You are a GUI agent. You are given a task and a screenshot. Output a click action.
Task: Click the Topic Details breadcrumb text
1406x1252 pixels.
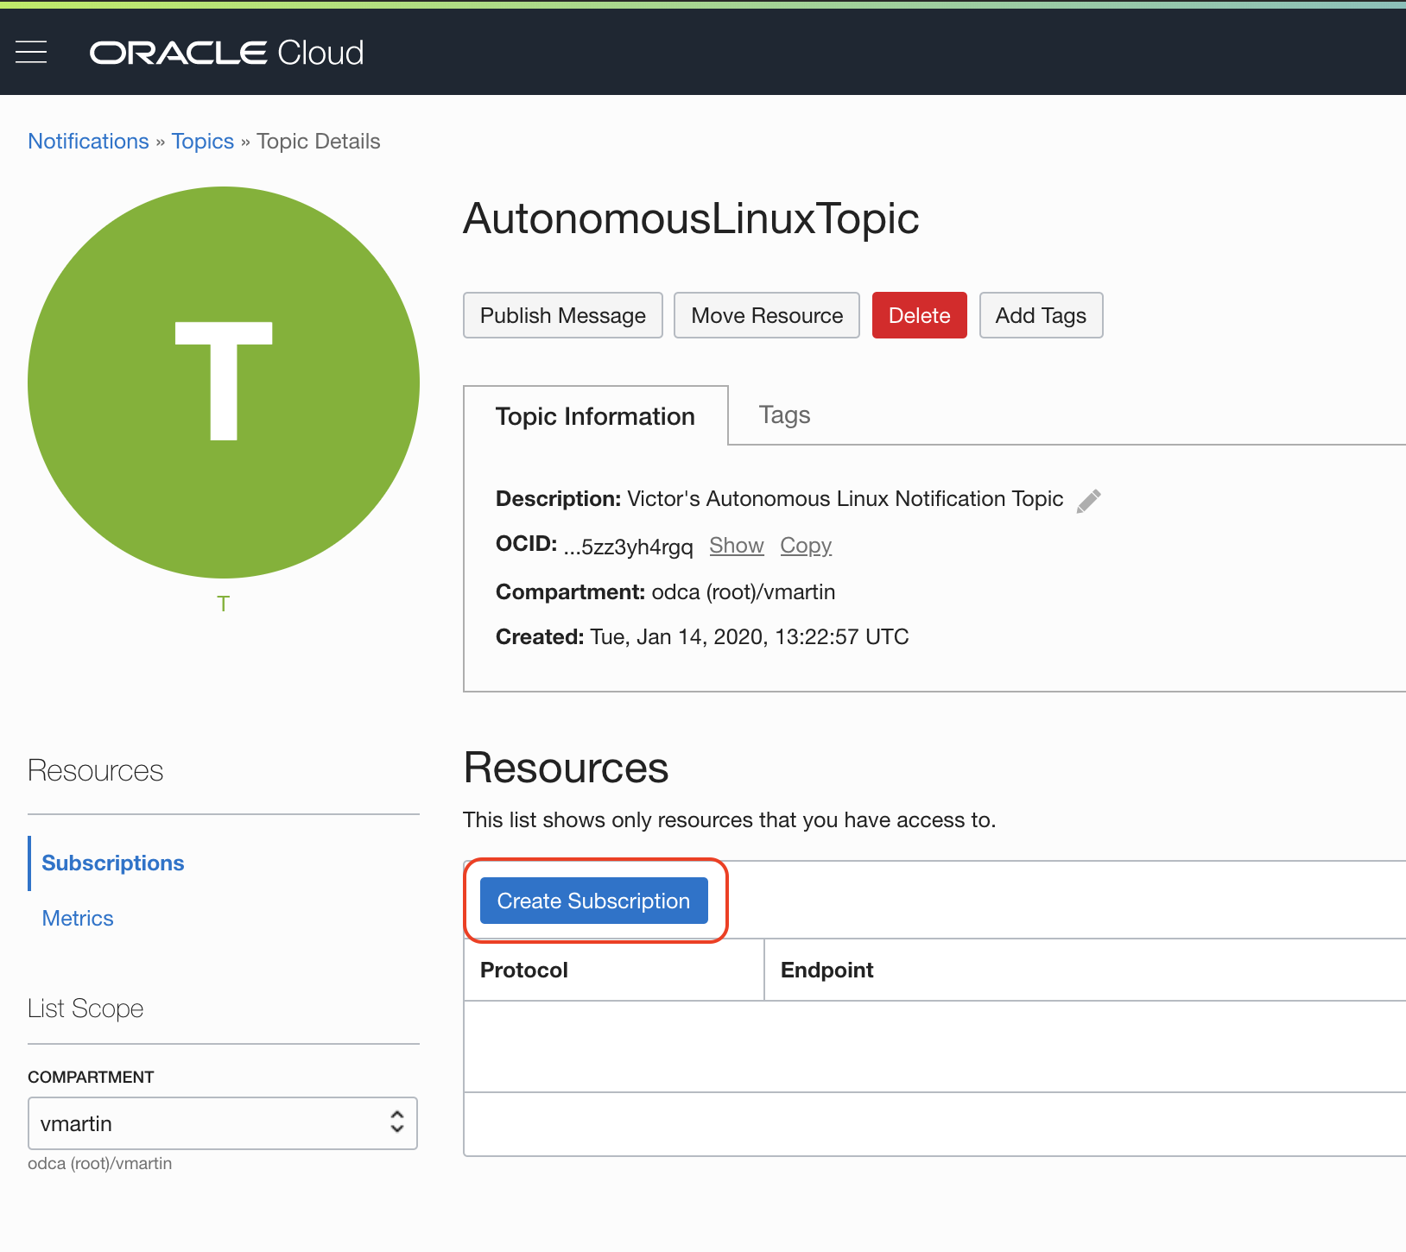tap(319, 141)
